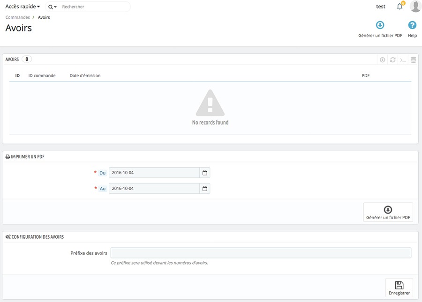
Task: Expand the search scope dropdown arrow
Action: click(x=53, y=7)
